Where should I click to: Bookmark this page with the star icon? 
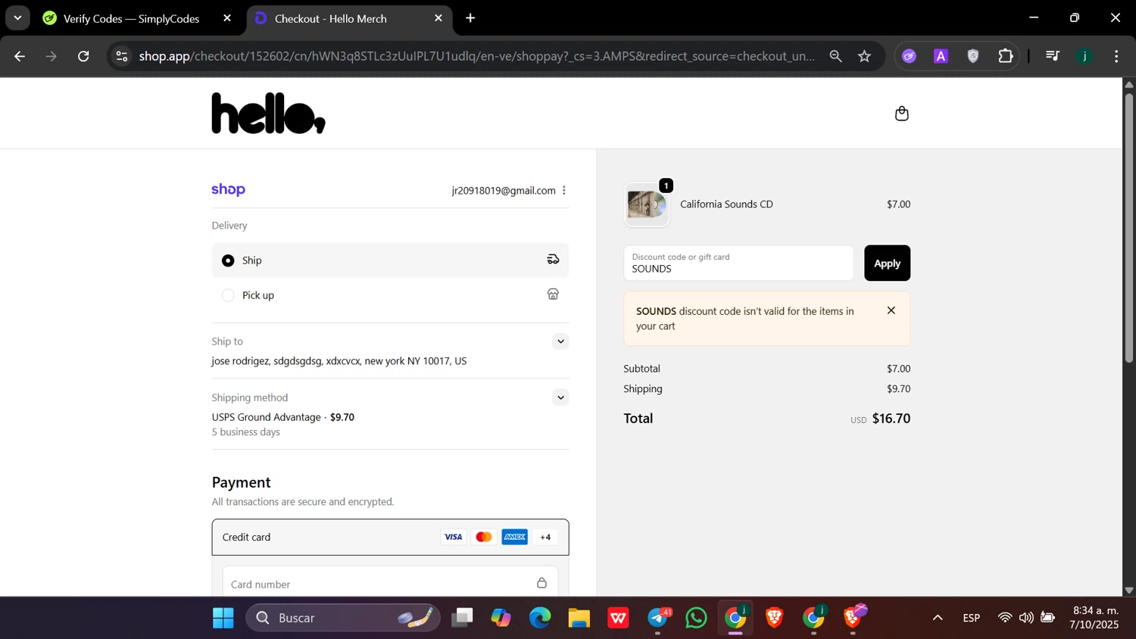click(864, 56)
